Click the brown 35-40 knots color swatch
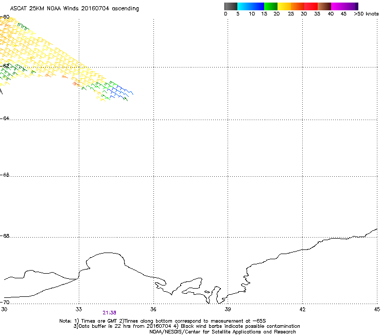The image size is (381, 335). tap(324, 6)
